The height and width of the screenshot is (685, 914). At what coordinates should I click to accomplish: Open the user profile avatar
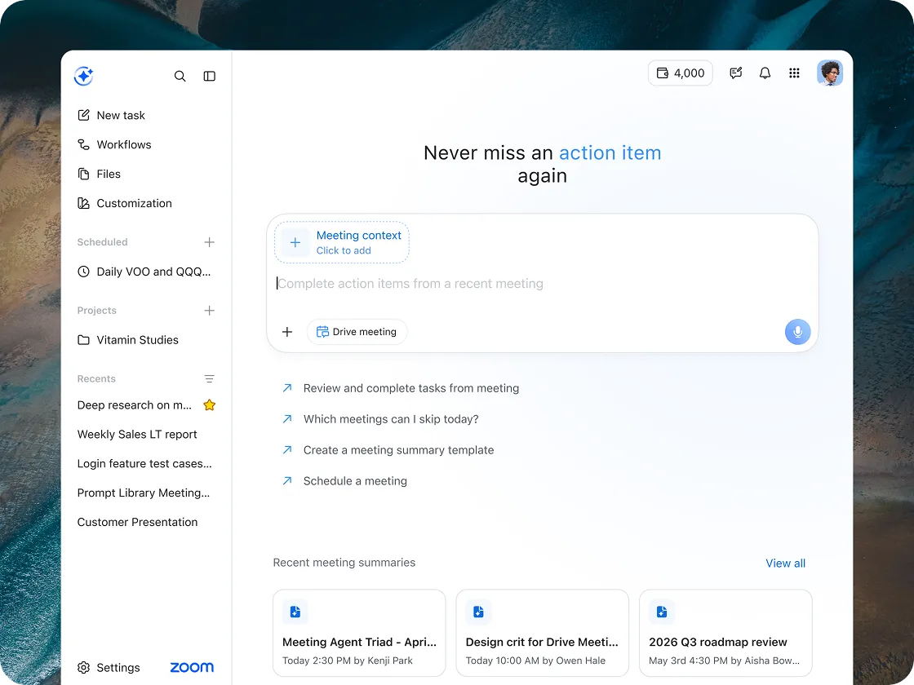829,73
